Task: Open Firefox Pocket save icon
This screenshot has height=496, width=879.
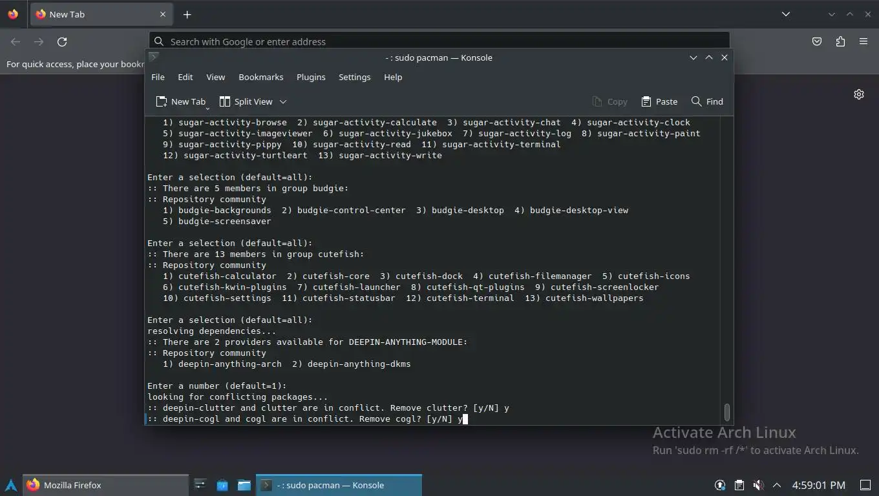Action: click(x=817, y=41)
